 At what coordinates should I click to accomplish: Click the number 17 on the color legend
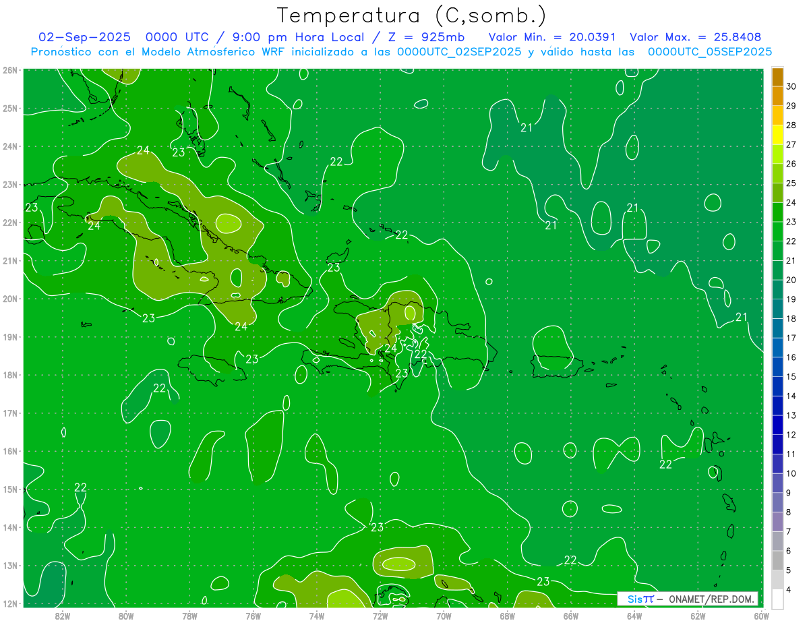pyautogui.click(x=791, y=338)
